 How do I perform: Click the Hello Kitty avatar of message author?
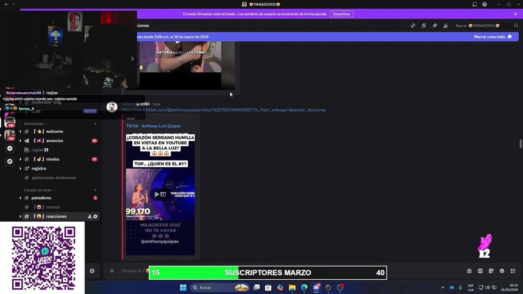click(112, 107)
